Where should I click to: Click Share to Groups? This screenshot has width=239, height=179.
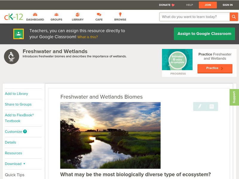[18, 104]
